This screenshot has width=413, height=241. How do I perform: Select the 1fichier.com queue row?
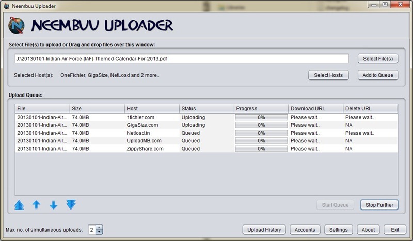(206, 117)
